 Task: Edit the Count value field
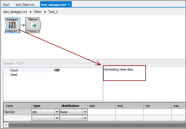tap(77, 70)
